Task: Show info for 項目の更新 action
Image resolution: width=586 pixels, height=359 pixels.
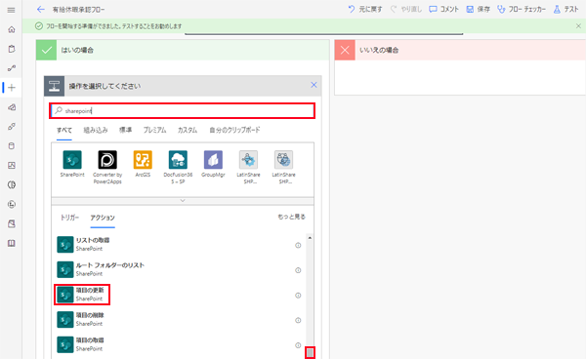Action: click(x=298, y=296)
